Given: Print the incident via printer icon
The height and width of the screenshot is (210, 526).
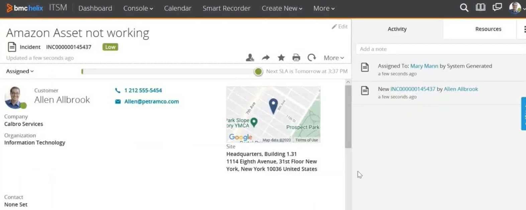Looking at the screenshot, I should tap(296, 58).
